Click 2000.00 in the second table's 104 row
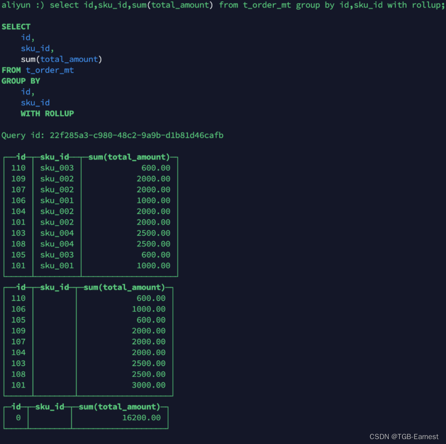 click(149, 353)
